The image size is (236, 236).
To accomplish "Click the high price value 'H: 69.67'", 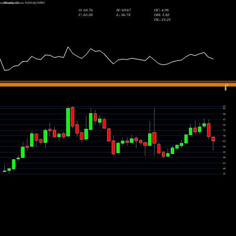I will pos(124,10).
